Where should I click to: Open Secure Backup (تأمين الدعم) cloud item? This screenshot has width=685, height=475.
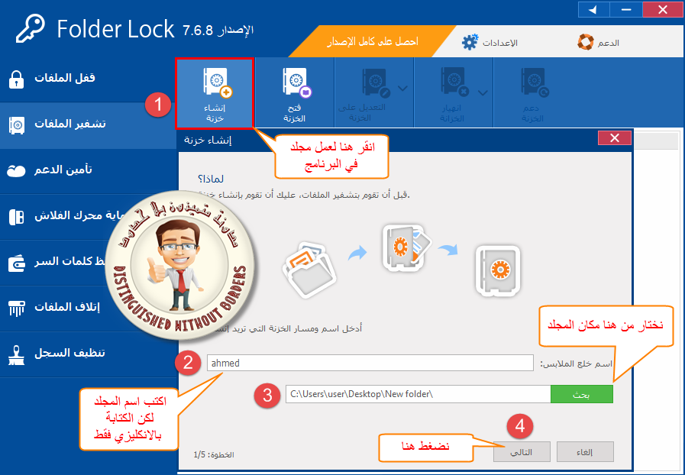[x=87, y=170]
